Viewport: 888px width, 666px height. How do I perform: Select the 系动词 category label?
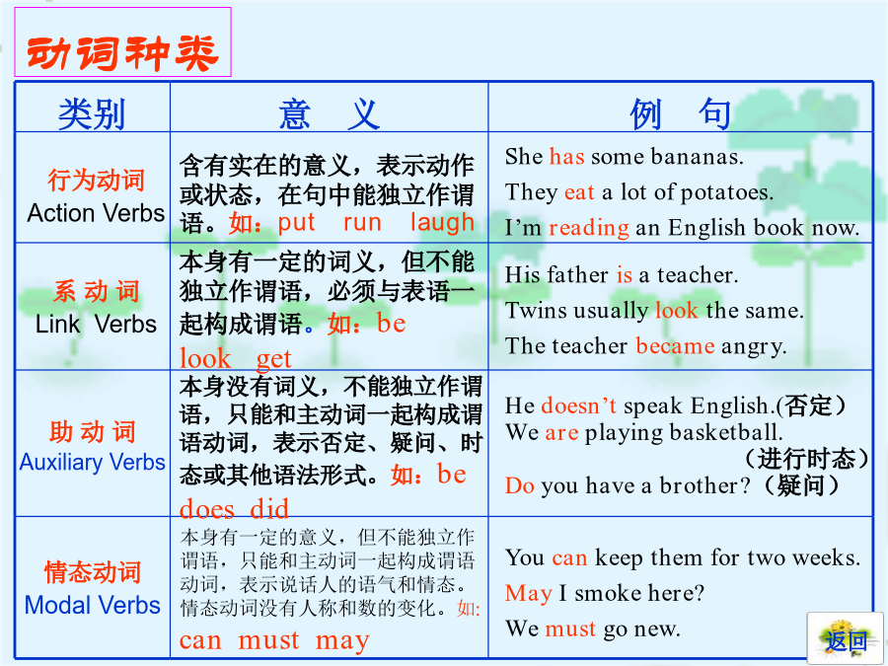pyautogui.click(x=96, y=291)
